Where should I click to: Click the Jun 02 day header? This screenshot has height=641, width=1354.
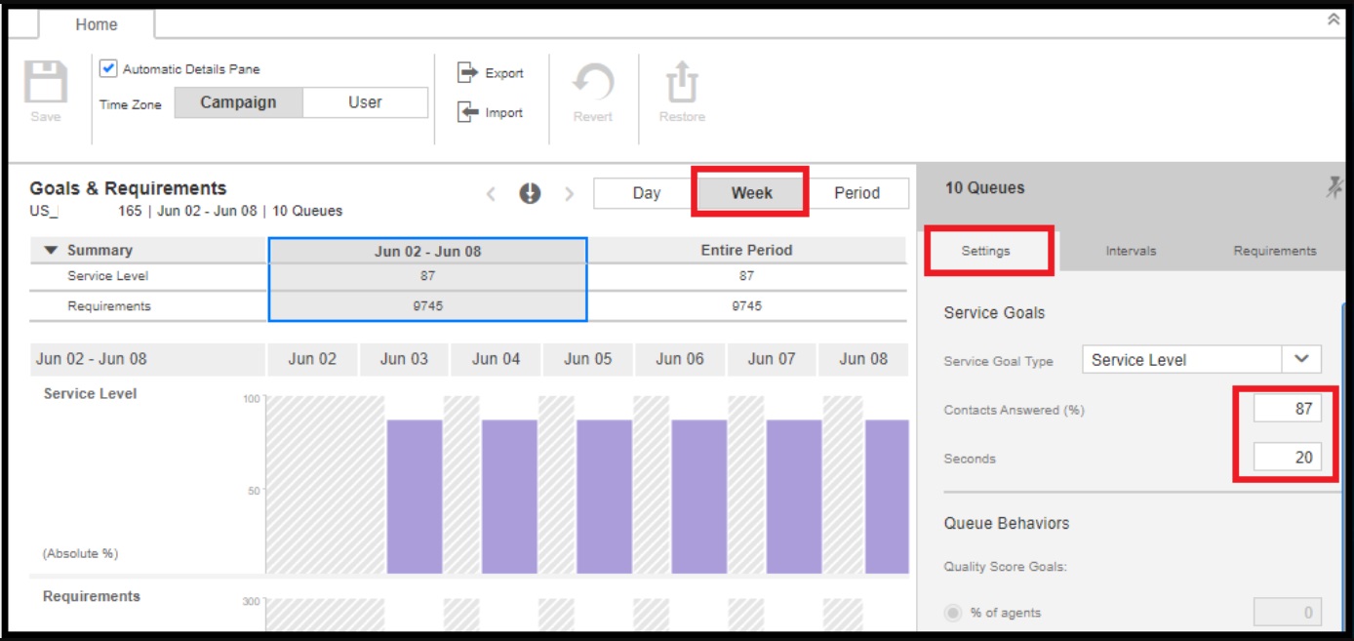(312, 359)
